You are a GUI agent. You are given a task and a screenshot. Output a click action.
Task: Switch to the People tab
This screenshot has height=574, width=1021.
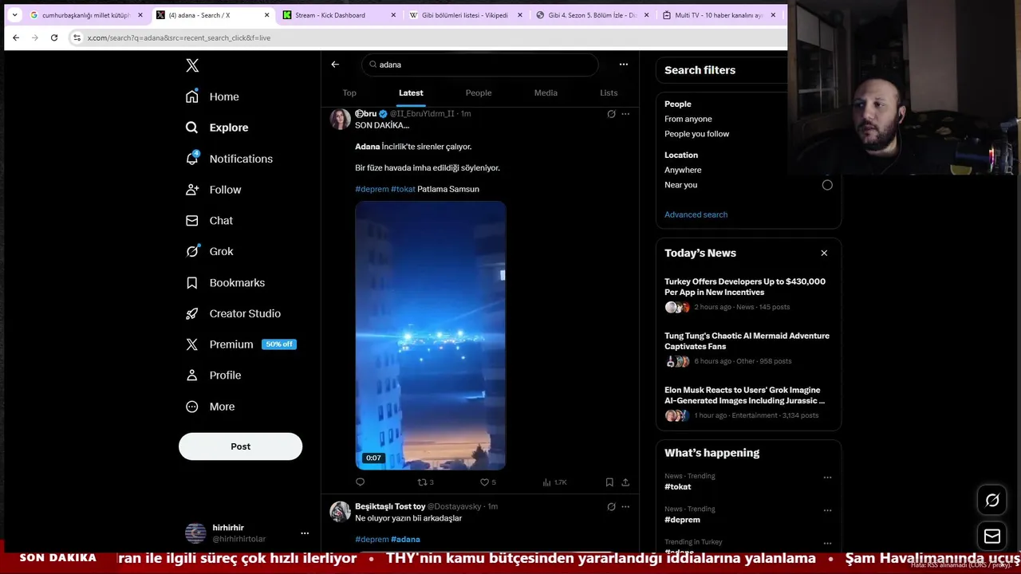pos(479,93)
